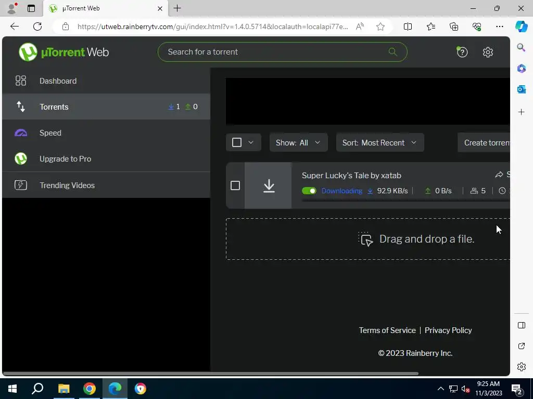This screenshot has height=399, width=533.
Task: Select the µTorrent Web browser tab
Action: point(105,8)
